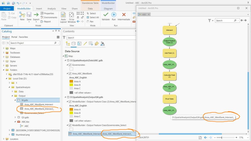This screenshot has width=251, height=141.
Task: Switch Contents to List By Selection
Action: click(x=79, y=44)
